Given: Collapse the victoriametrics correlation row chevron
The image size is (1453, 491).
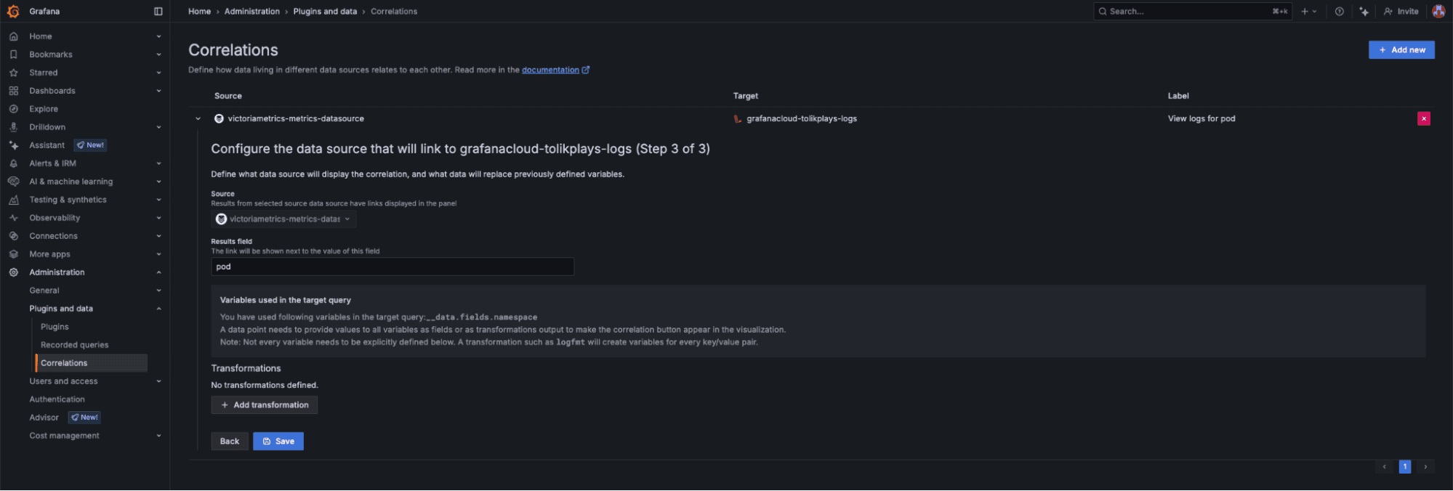Looking at the screenshot, I should [198, 118].
